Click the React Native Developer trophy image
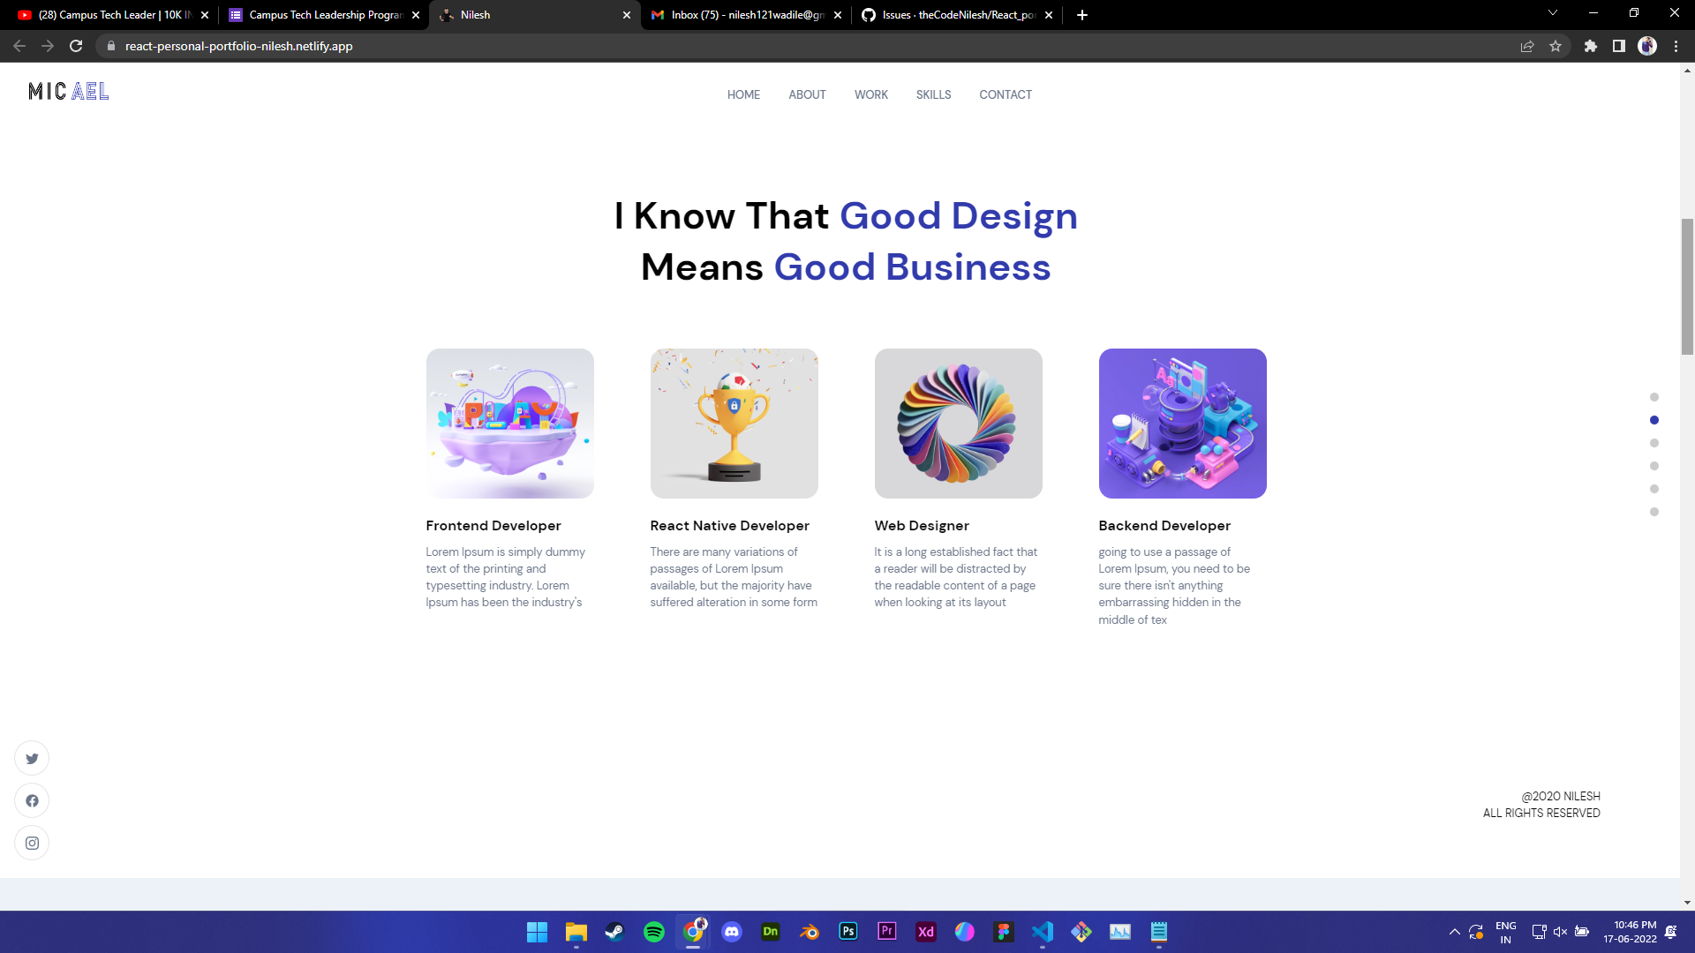The image size is (1695, 953). [734, 423]
